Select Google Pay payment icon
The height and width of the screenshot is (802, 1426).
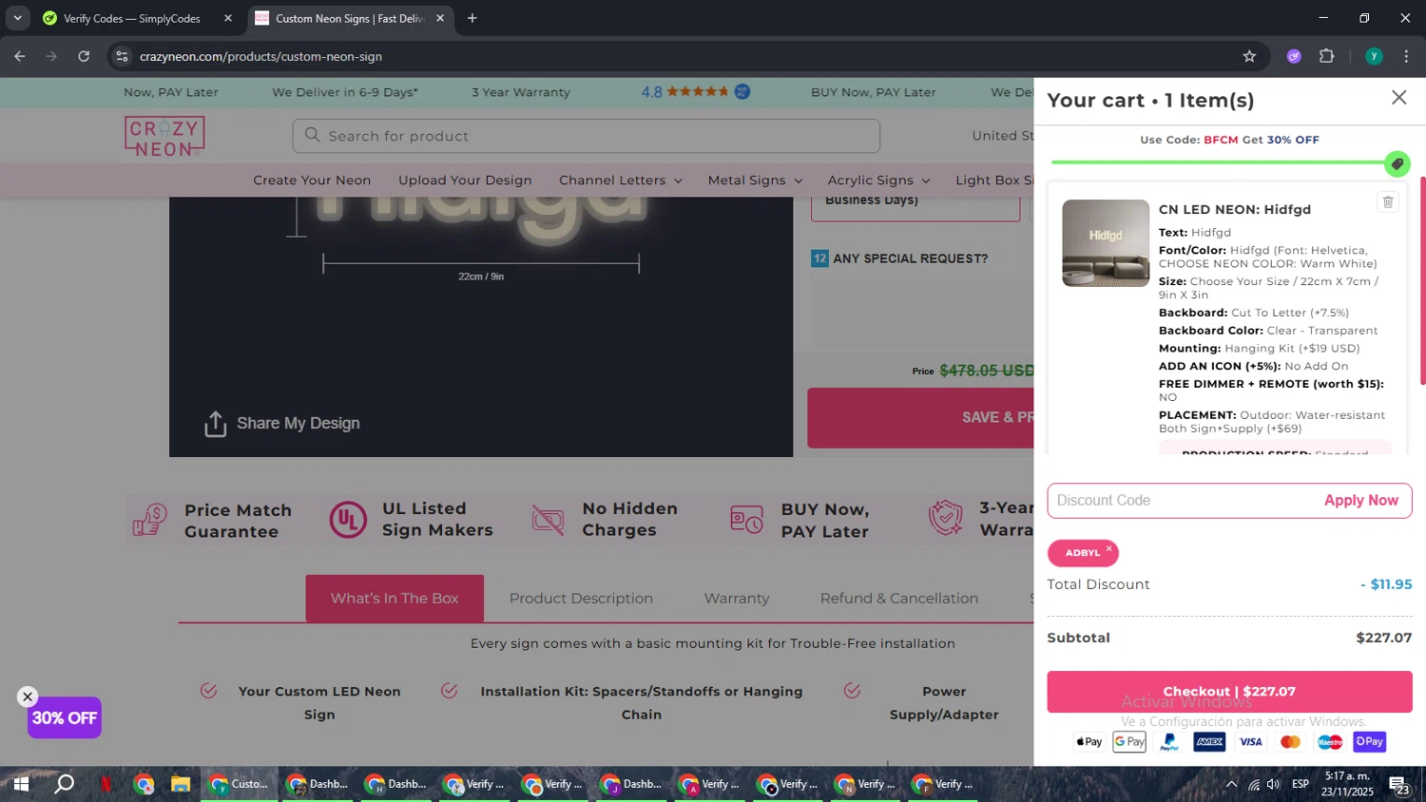tap(1129, 742)
